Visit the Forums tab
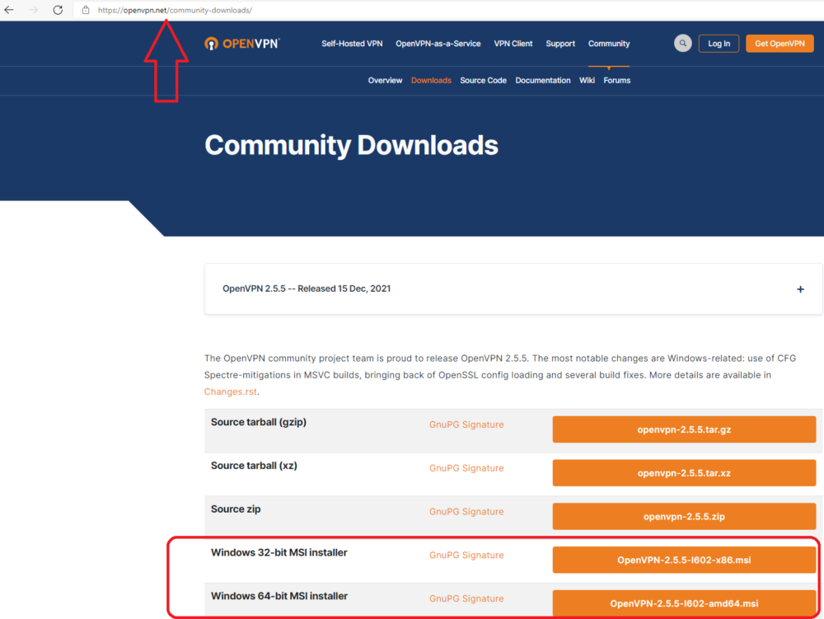Viewport: 824px width, 619px height. [x=617, y=81]
